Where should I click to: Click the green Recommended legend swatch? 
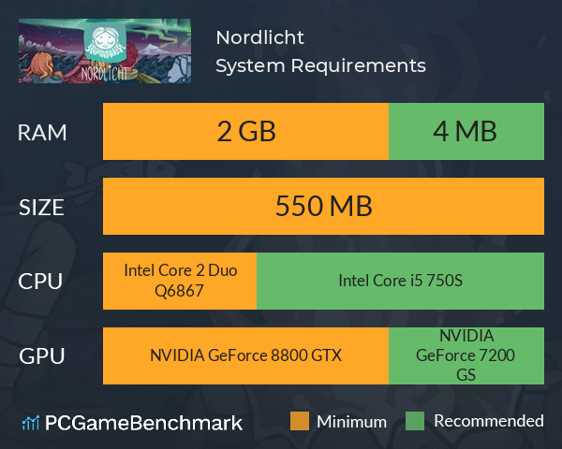[x=415, y=421]
